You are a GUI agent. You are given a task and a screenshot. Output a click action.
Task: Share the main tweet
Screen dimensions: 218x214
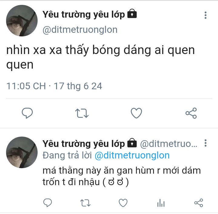pos(191,113)
